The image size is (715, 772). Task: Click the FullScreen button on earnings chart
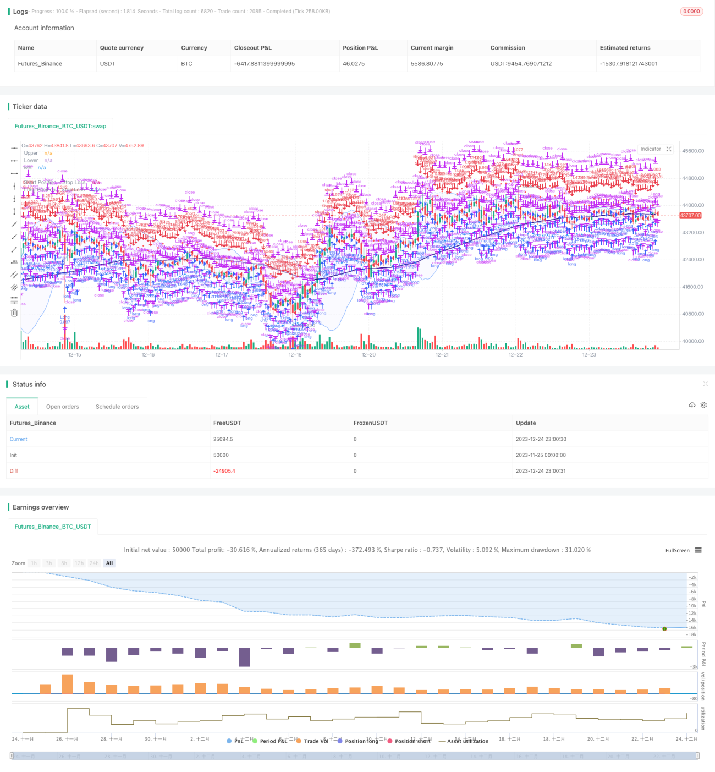click(x=678, y=550)
